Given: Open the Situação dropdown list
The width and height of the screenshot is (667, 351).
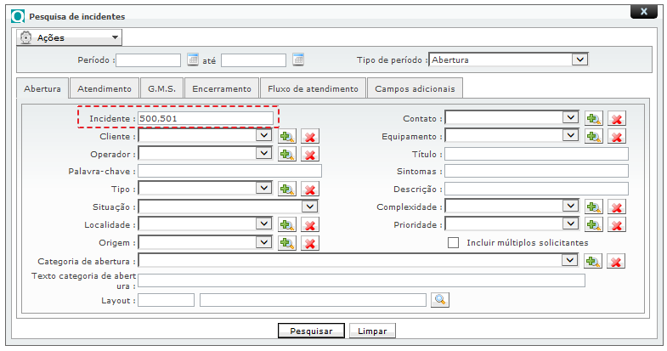Looking at the screenshot, I should tap(310, 207).
